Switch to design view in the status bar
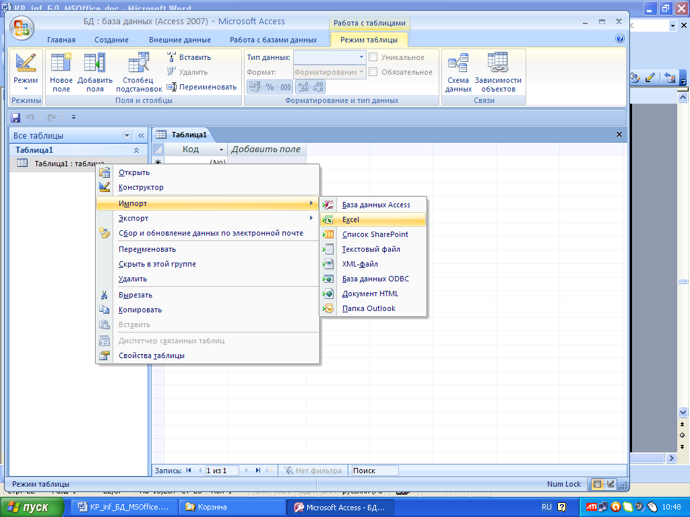 610,484
